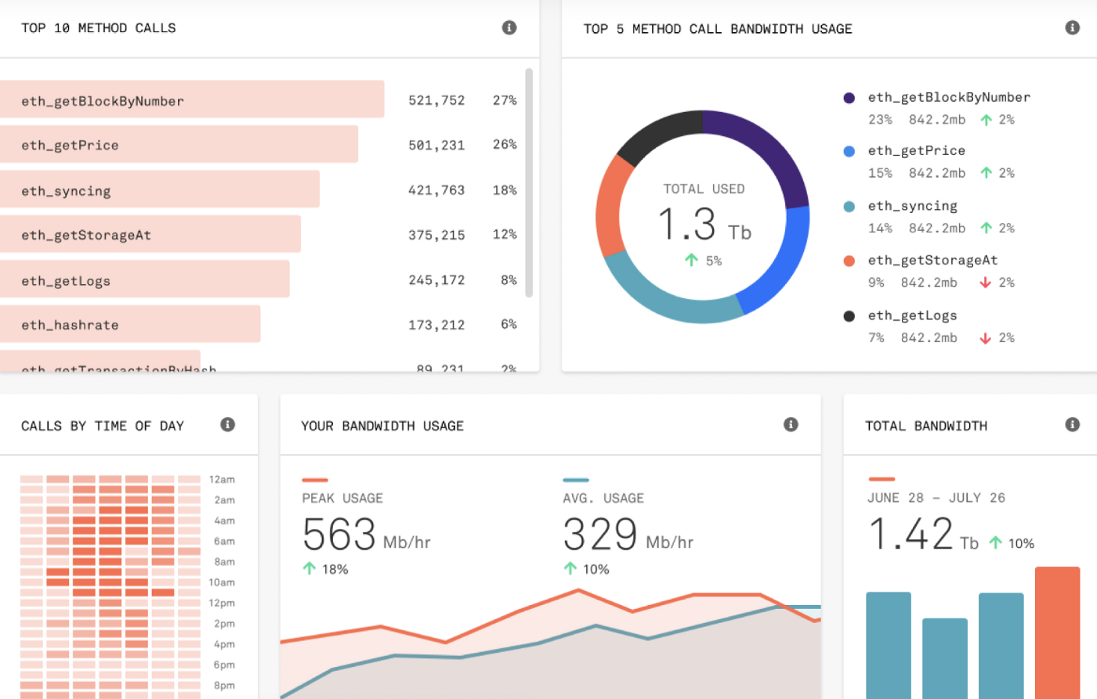Image resolution: width=1097 pixels, height=699 pixels.
Task: Click the eth_getPrice method bar
Action: [179, 145]
